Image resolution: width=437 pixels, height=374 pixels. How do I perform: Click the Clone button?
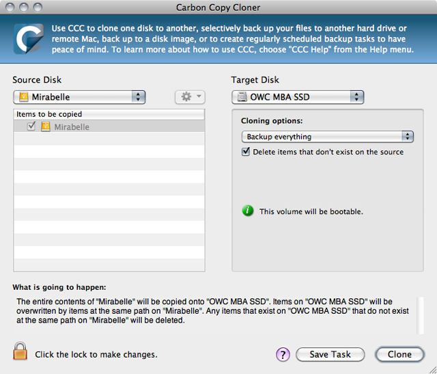[x=399, y=354]
